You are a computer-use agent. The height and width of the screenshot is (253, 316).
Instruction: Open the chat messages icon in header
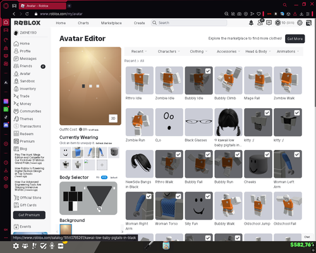tap(269, 23)
